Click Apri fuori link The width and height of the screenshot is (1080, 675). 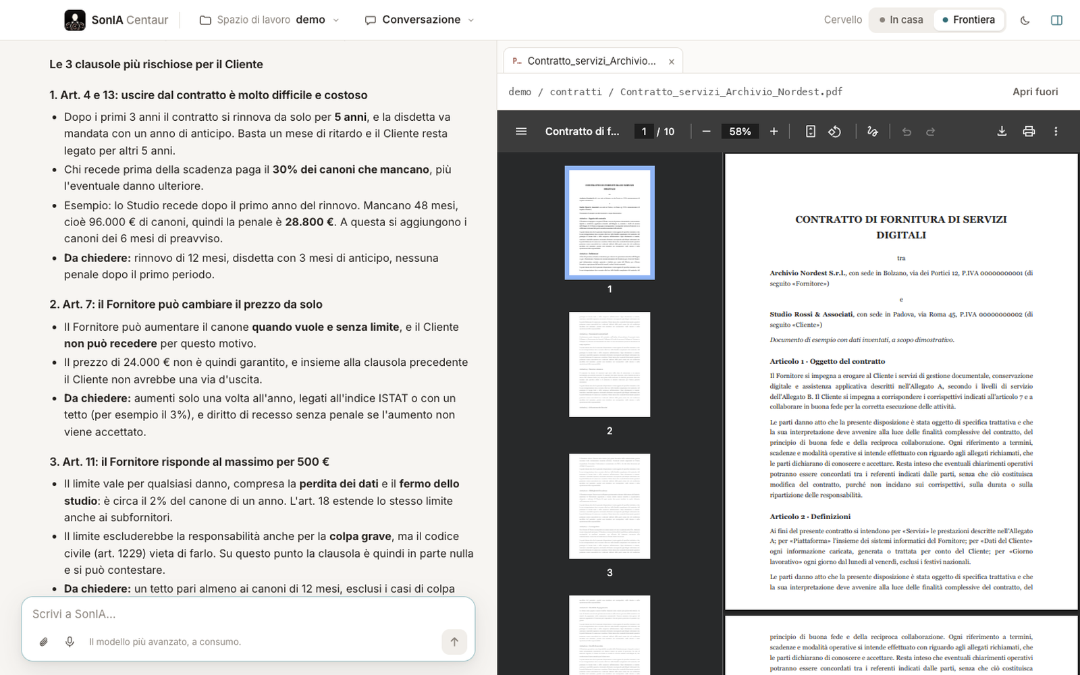click(1035, 92)
